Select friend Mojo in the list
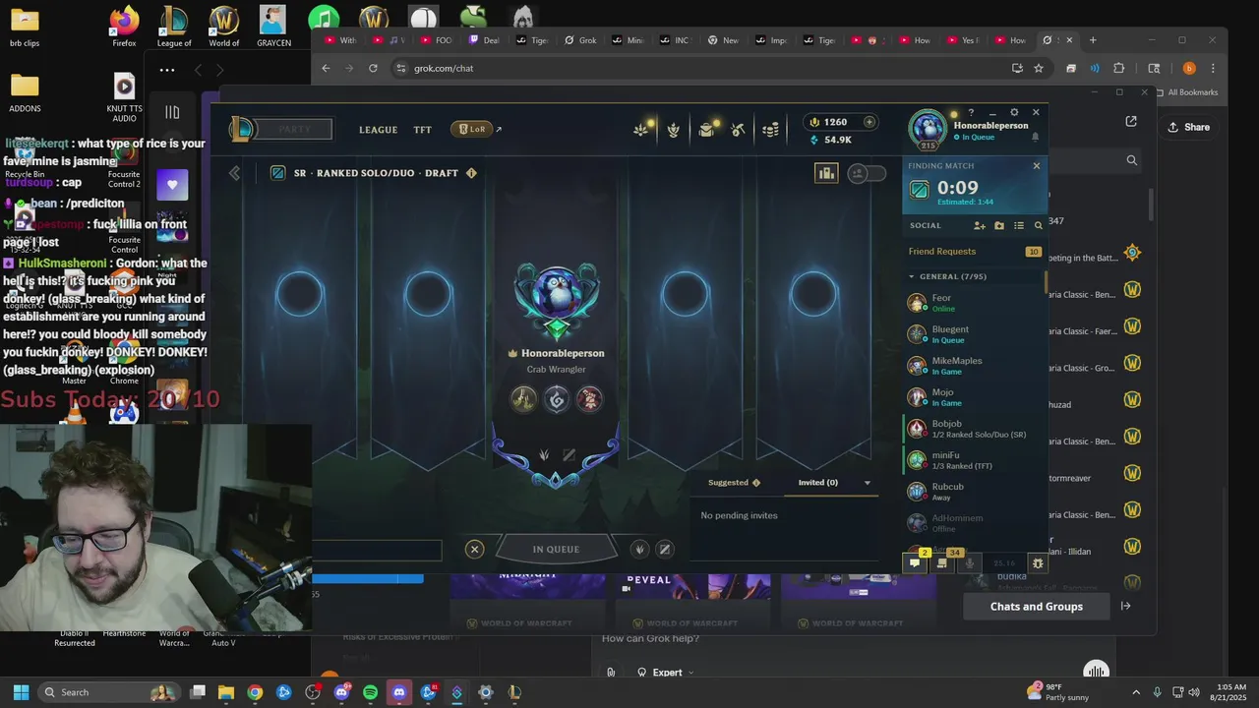Screen dimensions: 1259x708 pos(974,397)
